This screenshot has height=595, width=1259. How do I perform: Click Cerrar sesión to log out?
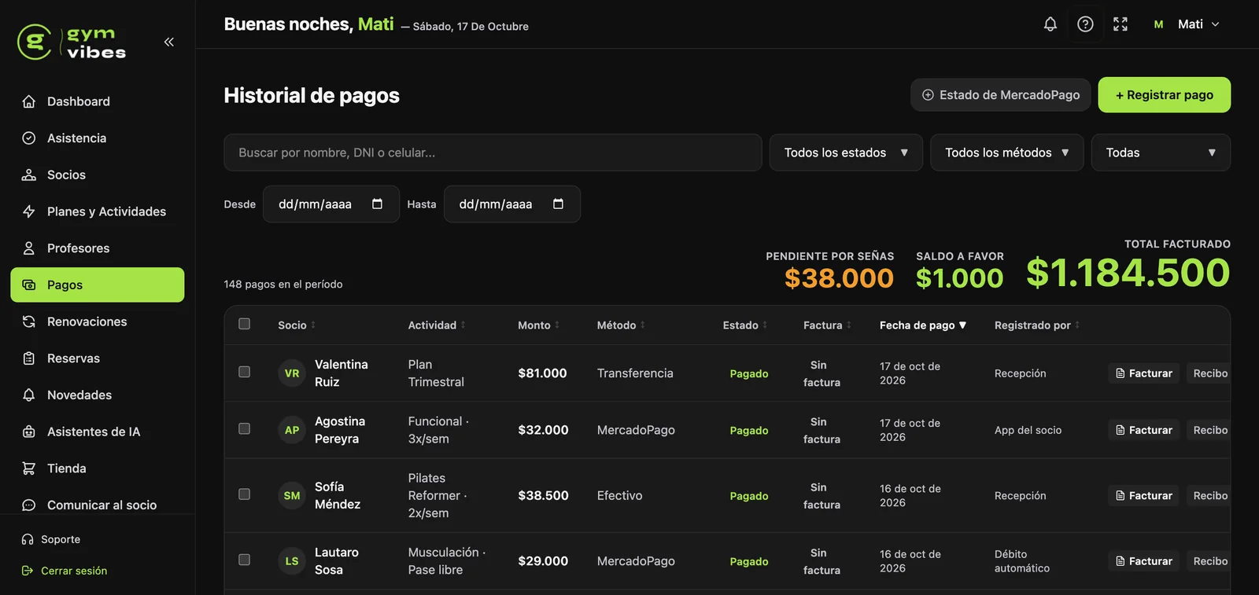coord(65,571)
